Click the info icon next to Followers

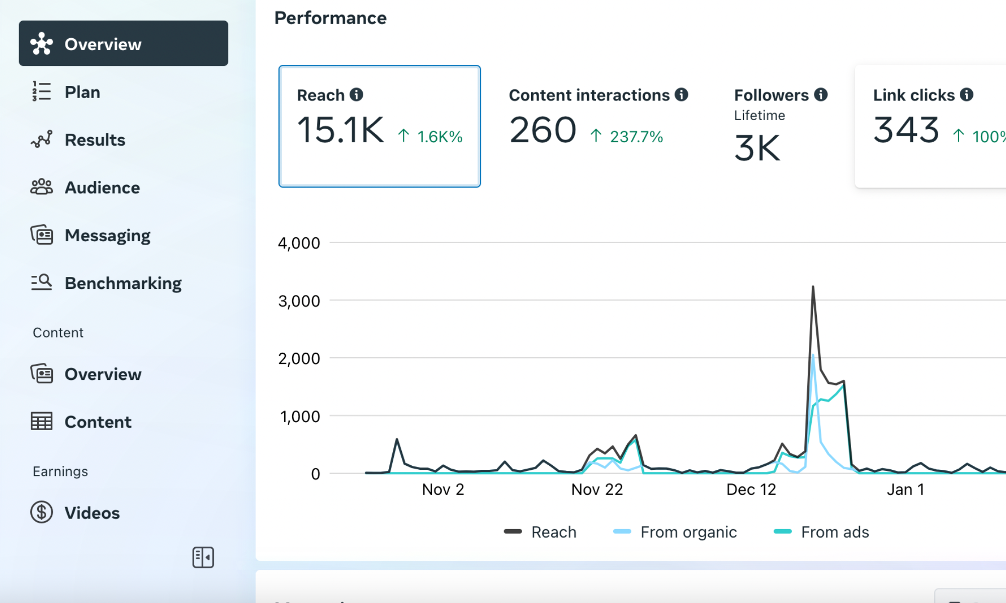click(x=820, y=94)
